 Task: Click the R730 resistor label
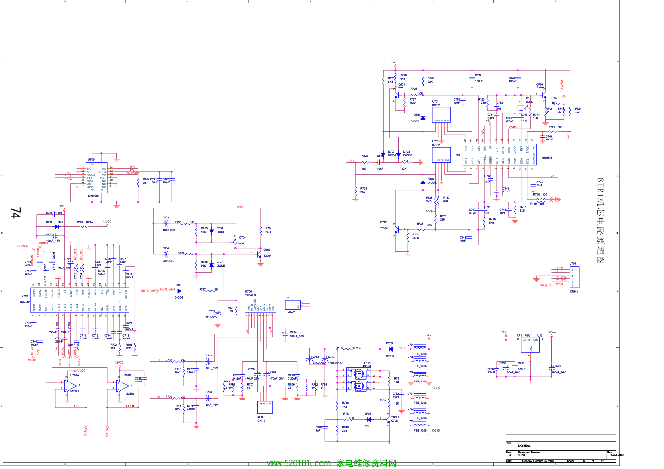click(431, 78)
